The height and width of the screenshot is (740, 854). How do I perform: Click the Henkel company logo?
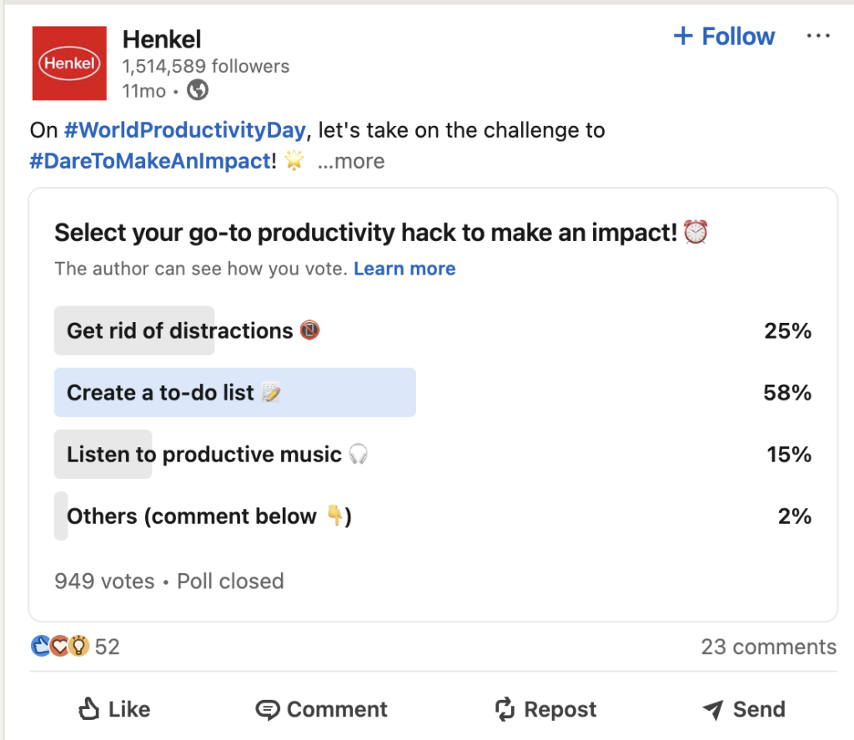coord(69,63)
